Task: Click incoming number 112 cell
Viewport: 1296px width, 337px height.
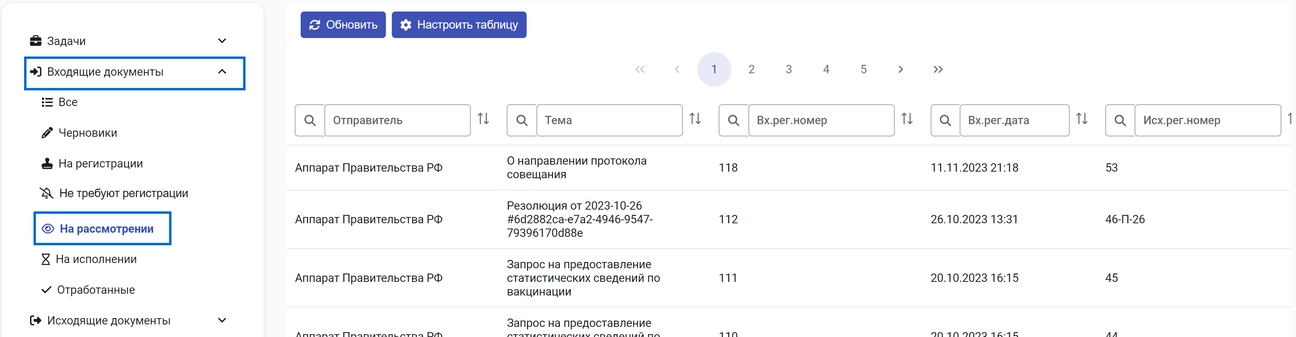Action: coord(728,219)
